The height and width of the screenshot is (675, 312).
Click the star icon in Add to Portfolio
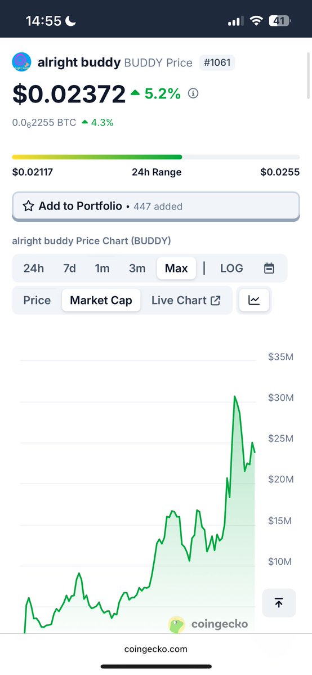coord(29,206)
